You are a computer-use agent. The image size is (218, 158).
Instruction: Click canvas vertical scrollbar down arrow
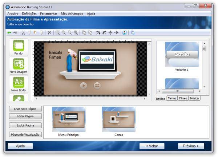click(x=149, y=94)
